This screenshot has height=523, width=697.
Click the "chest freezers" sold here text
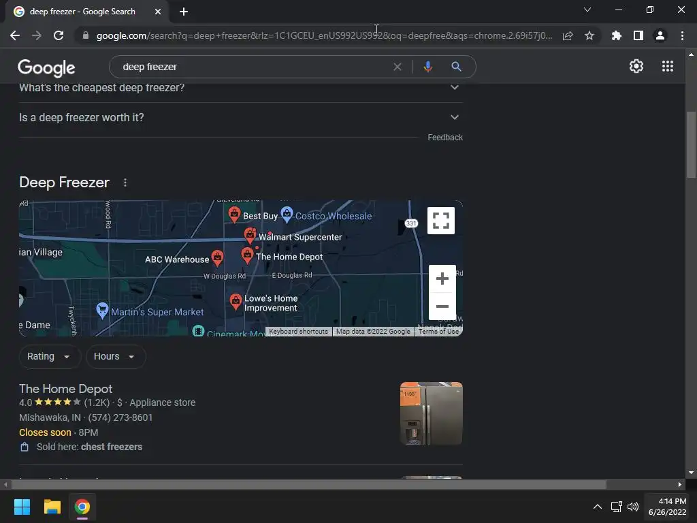point(112,447)
